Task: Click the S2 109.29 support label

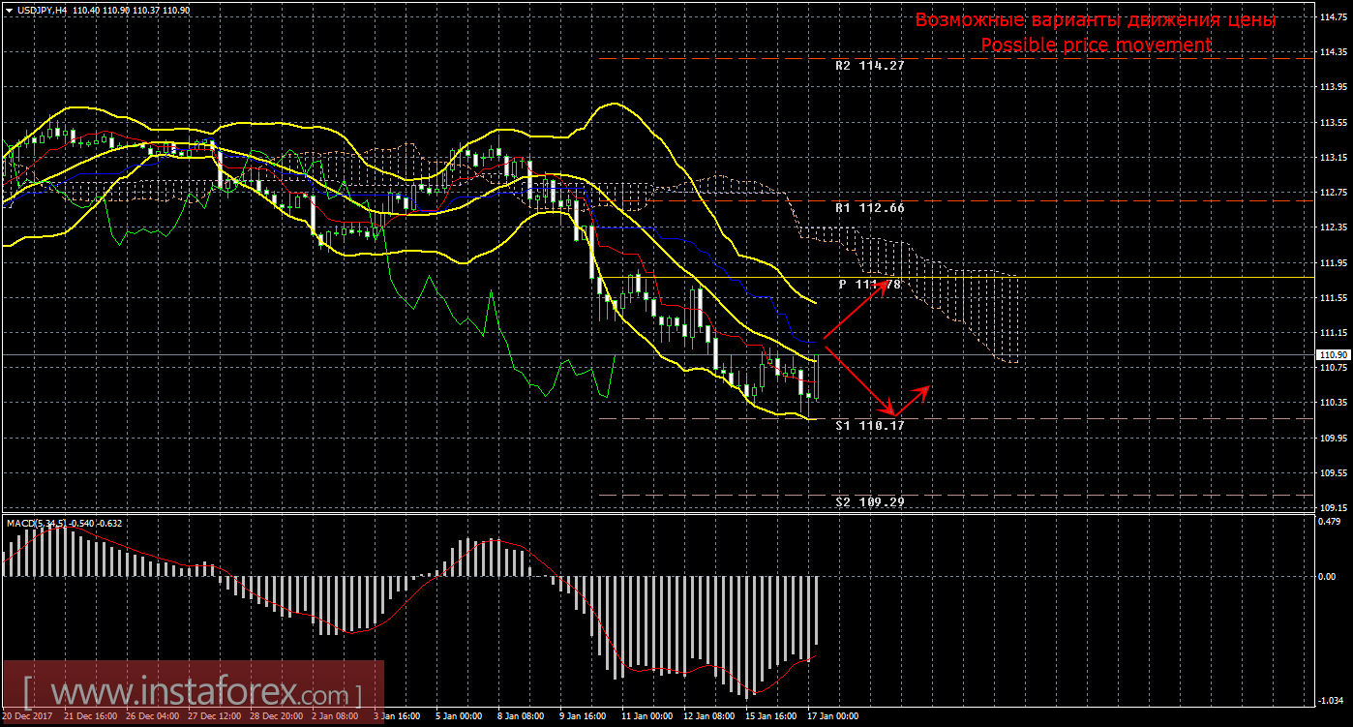Action: click(870, 502)
